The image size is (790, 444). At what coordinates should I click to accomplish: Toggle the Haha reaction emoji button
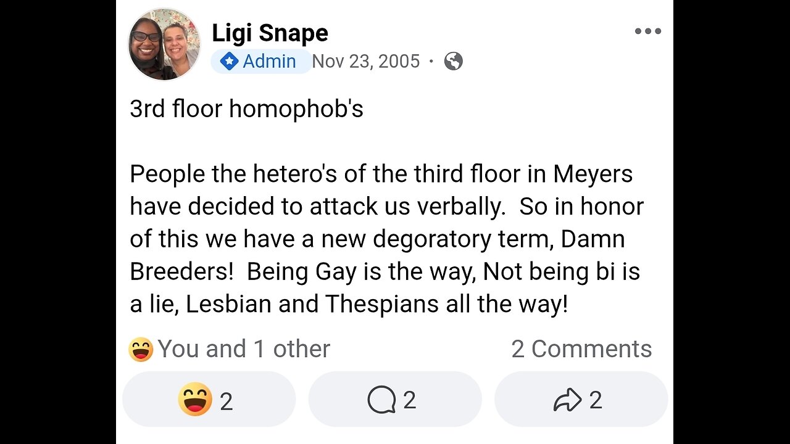(x=195, y=400)
